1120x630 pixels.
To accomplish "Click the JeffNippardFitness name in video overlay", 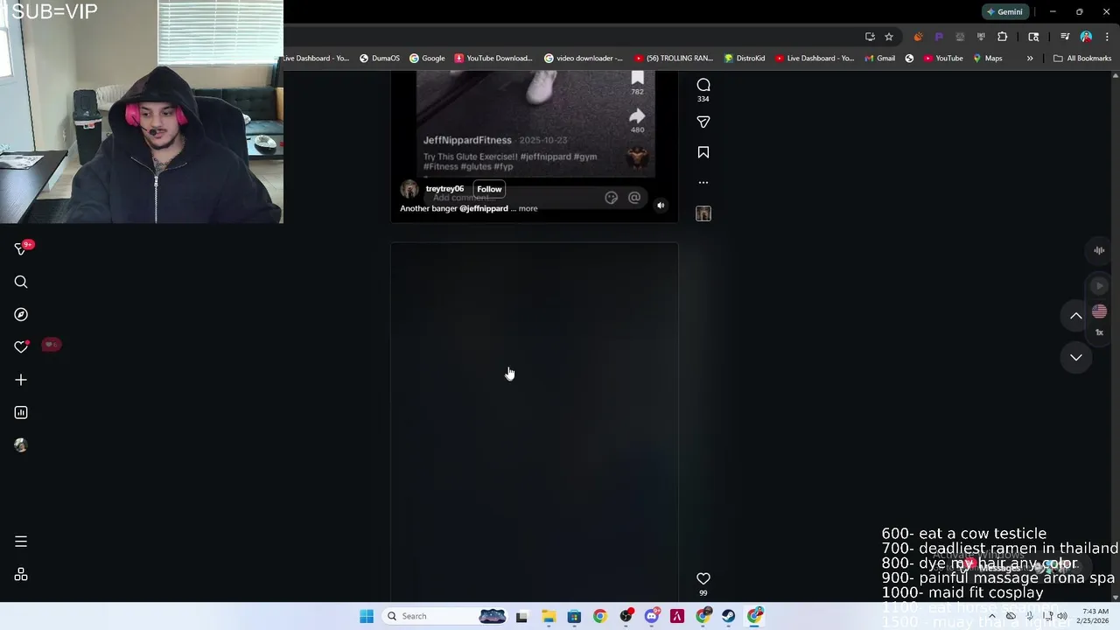I will [467, 140].
